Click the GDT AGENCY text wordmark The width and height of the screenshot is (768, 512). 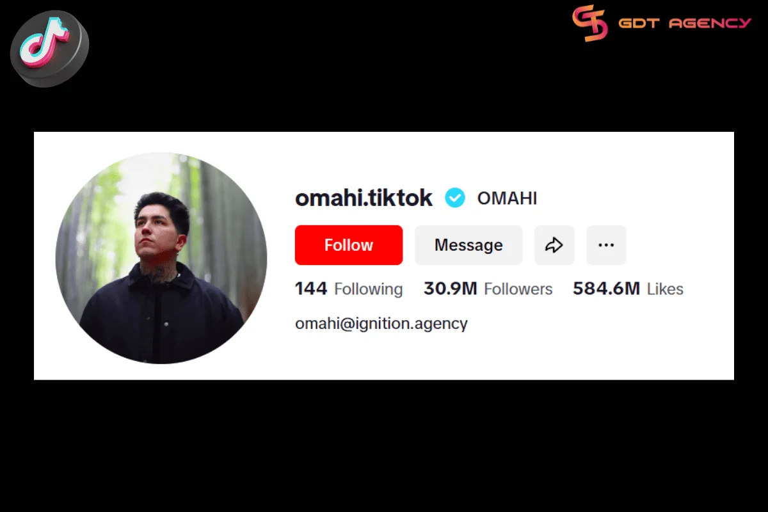coord(685,24)
